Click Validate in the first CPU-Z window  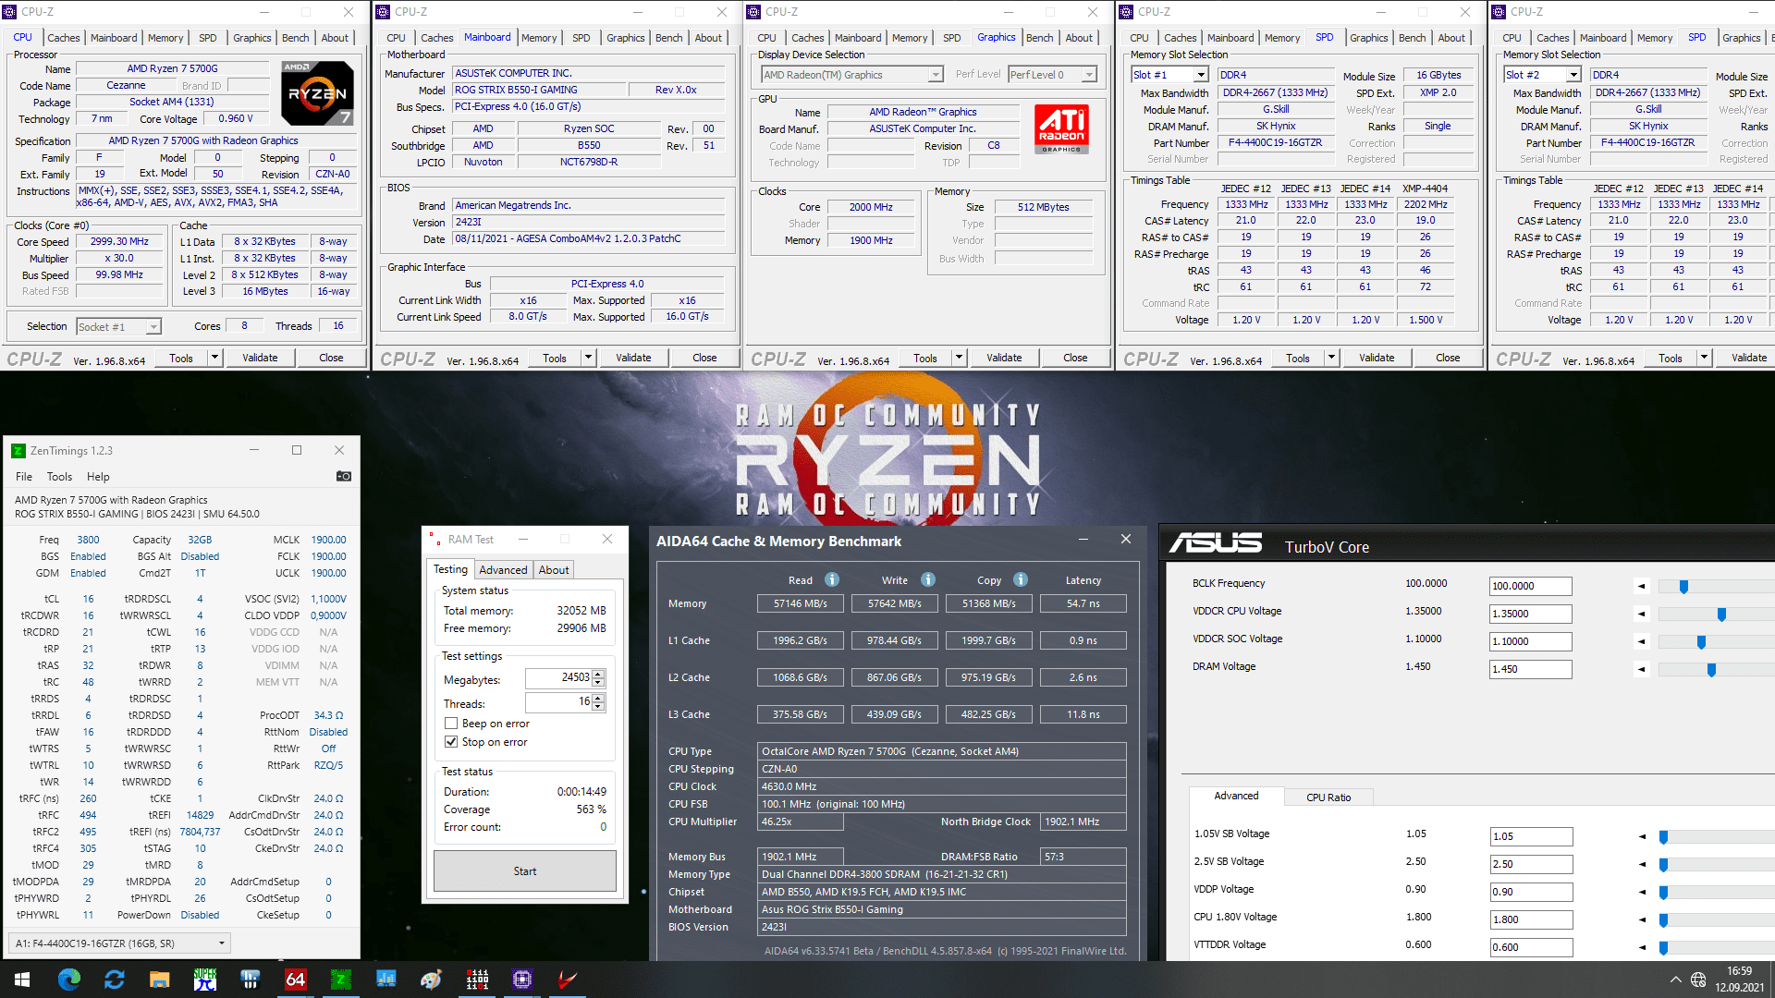(260, 358)
